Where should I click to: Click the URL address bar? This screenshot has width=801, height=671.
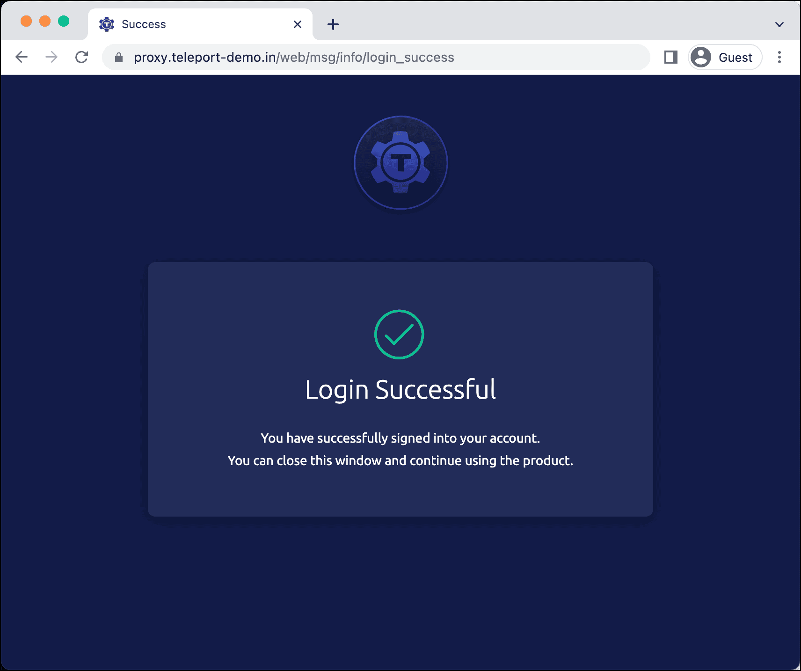click(376, 57)
